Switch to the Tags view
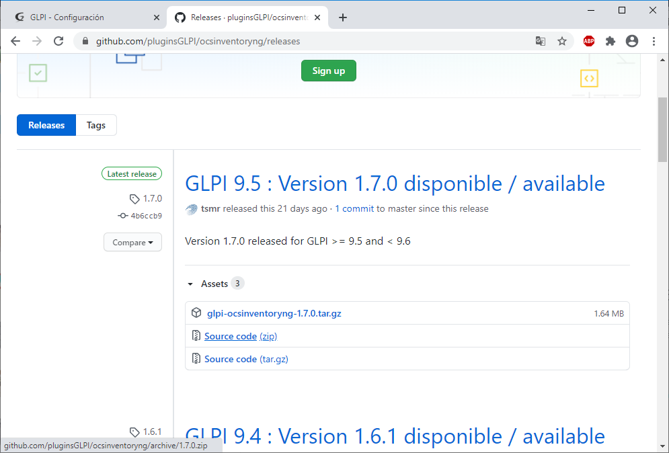Screen dimensions: 669x453 tap(96, 125)
